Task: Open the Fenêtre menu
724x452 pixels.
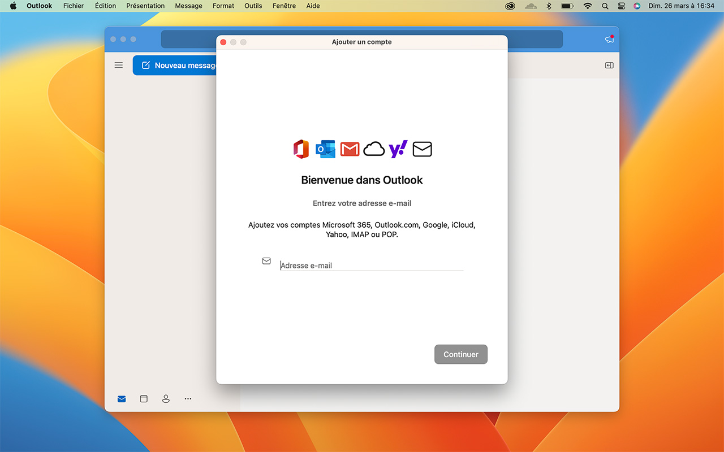Action: 284,6
